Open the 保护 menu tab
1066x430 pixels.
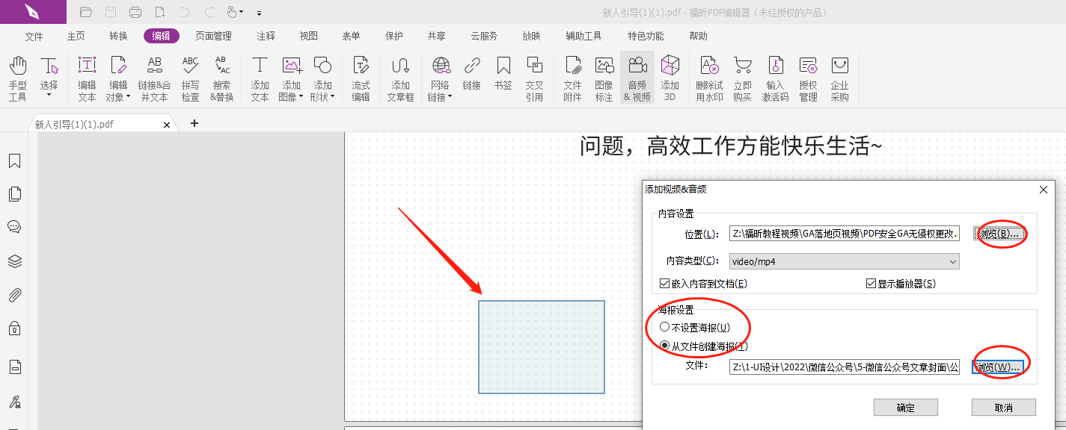394,35
